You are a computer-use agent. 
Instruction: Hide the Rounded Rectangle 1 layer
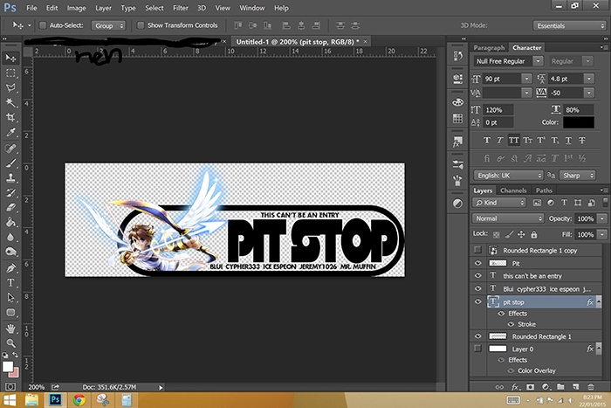pos(477,336)
